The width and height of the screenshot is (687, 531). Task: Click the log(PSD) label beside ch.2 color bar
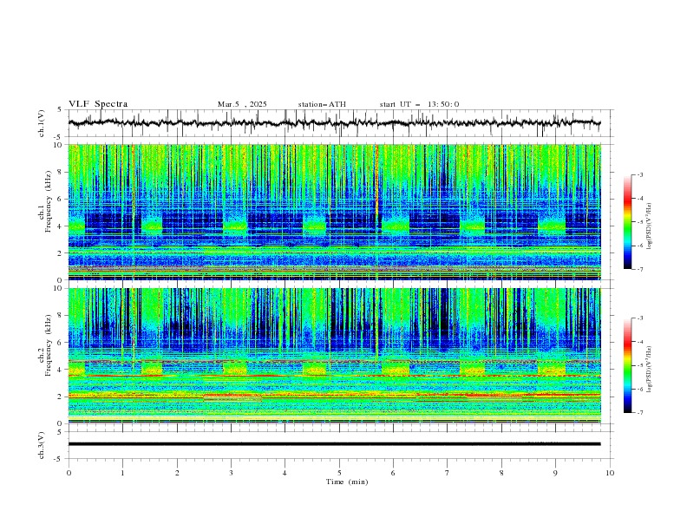tap(650, 370)
